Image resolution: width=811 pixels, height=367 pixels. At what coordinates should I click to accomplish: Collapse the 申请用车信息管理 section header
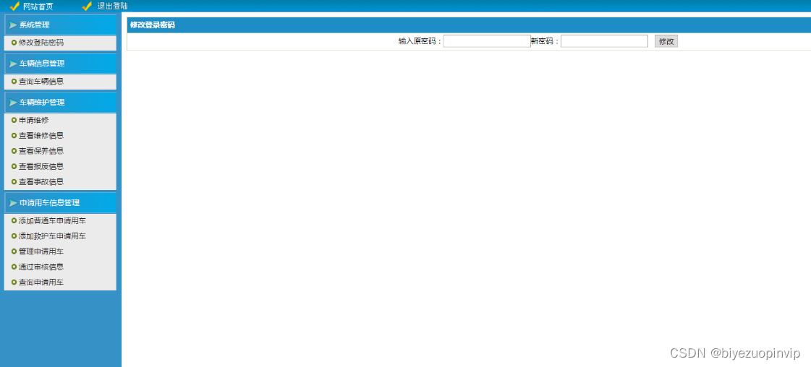61,203
